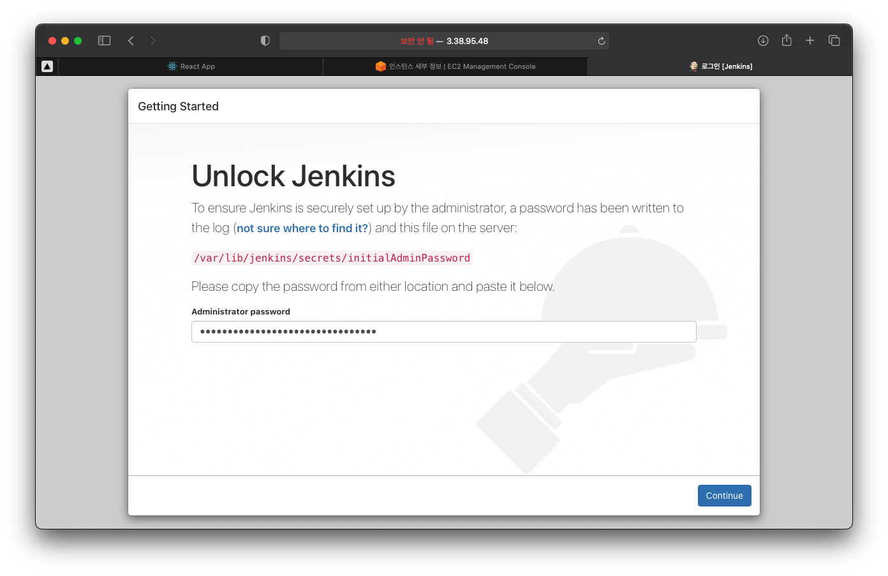Open the pinned tab with the triangle icon
The height and width of the screenshot is (576, 888).
coord(47,66)
